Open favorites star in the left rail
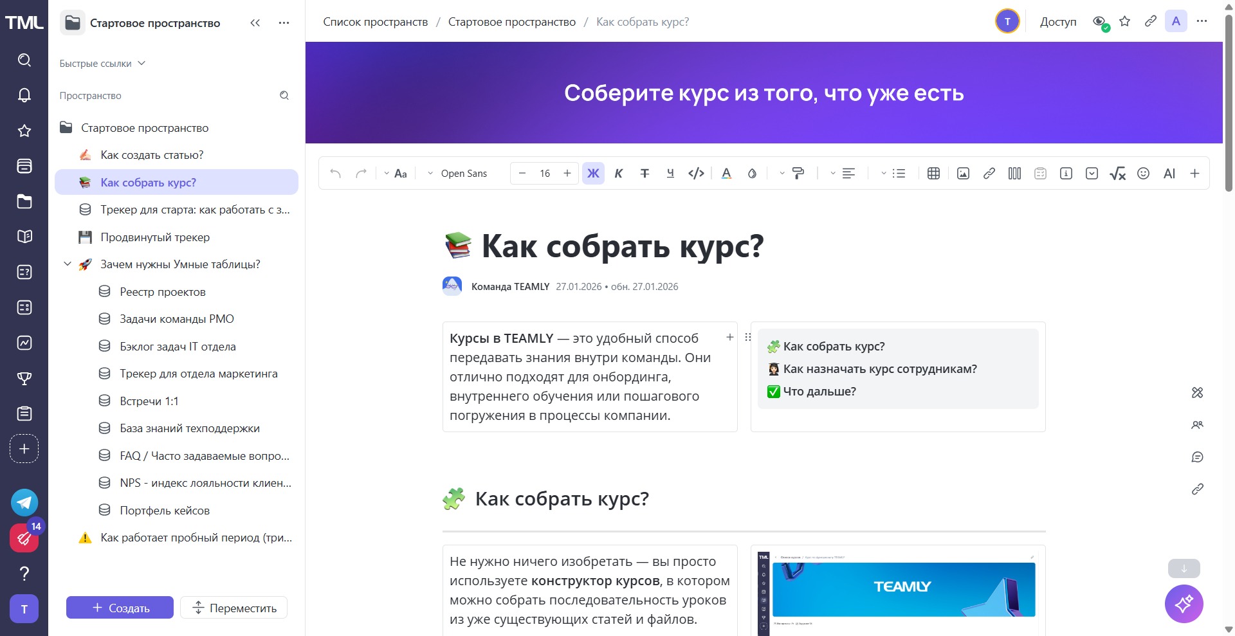This screenshot has height=636, width=1235. (x=24, y=131)
